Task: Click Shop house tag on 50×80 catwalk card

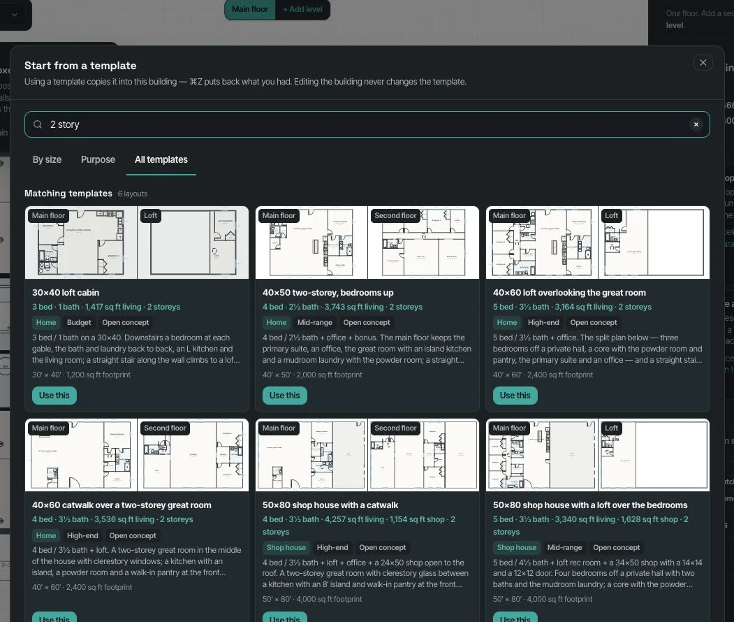Action: (286, 547)
